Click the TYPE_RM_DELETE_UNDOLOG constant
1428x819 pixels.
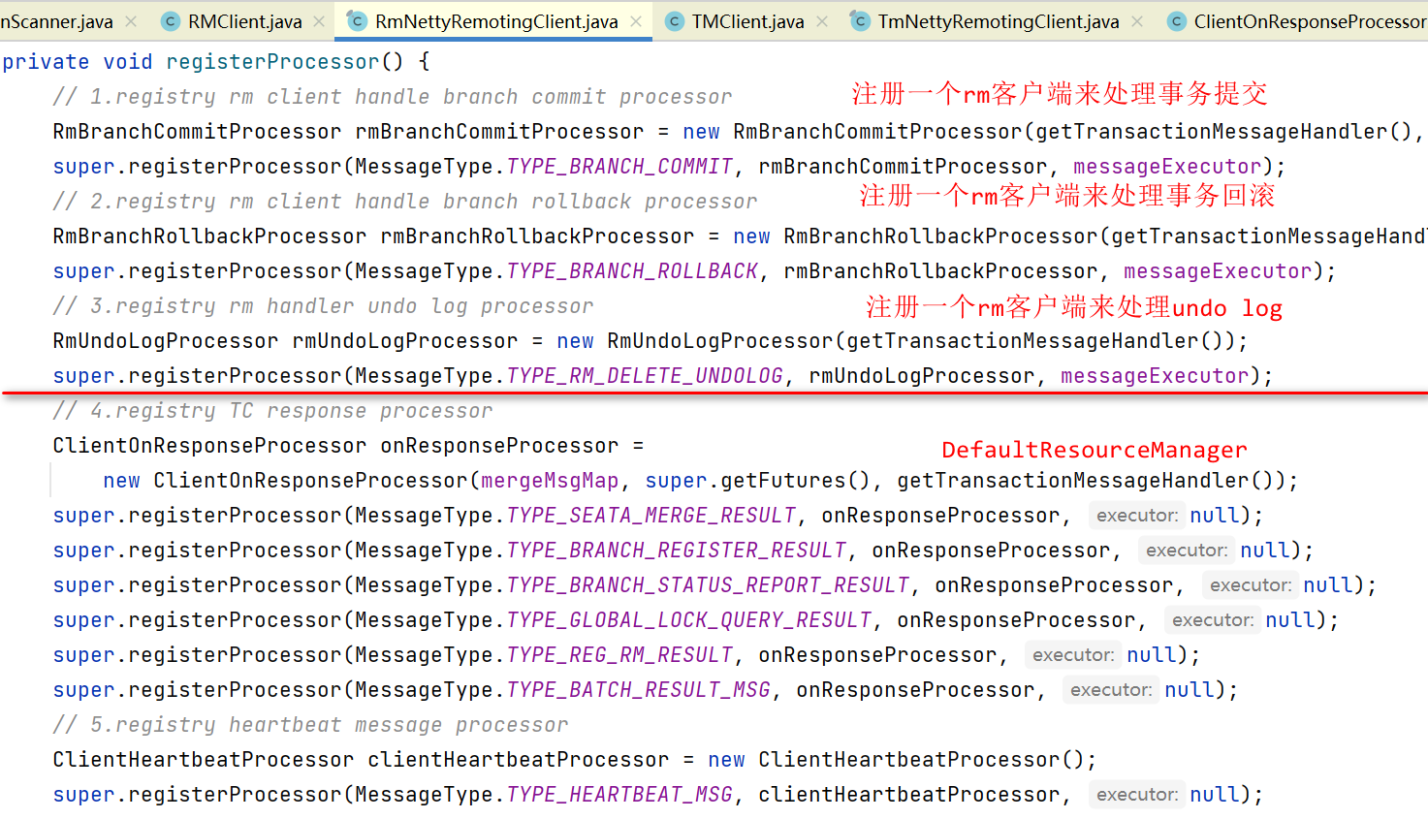pyautogui.click(x=645, y=376)
